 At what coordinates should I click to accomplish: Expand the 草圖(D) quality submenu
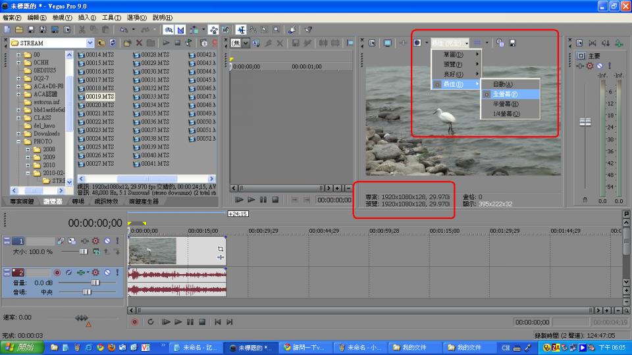(456, 55)
